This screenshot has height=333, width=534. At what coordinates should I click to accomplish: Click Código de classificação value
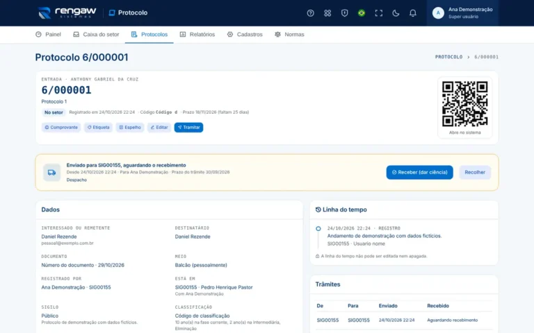pyautogui.click(x=202, y=316)
